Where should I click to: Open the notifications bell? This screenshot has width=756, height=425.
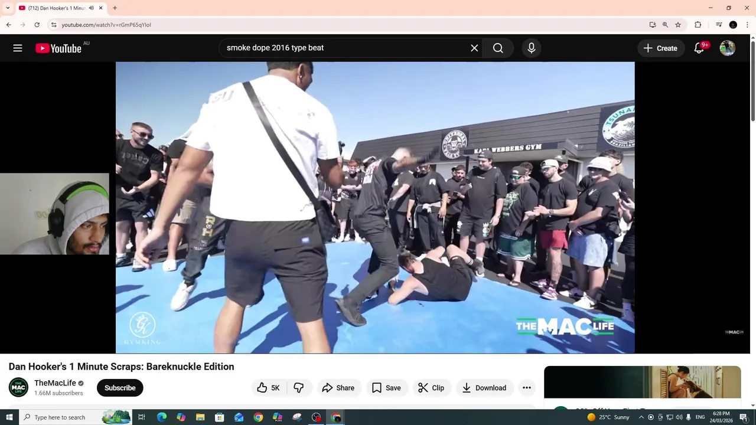click(699, 48)
